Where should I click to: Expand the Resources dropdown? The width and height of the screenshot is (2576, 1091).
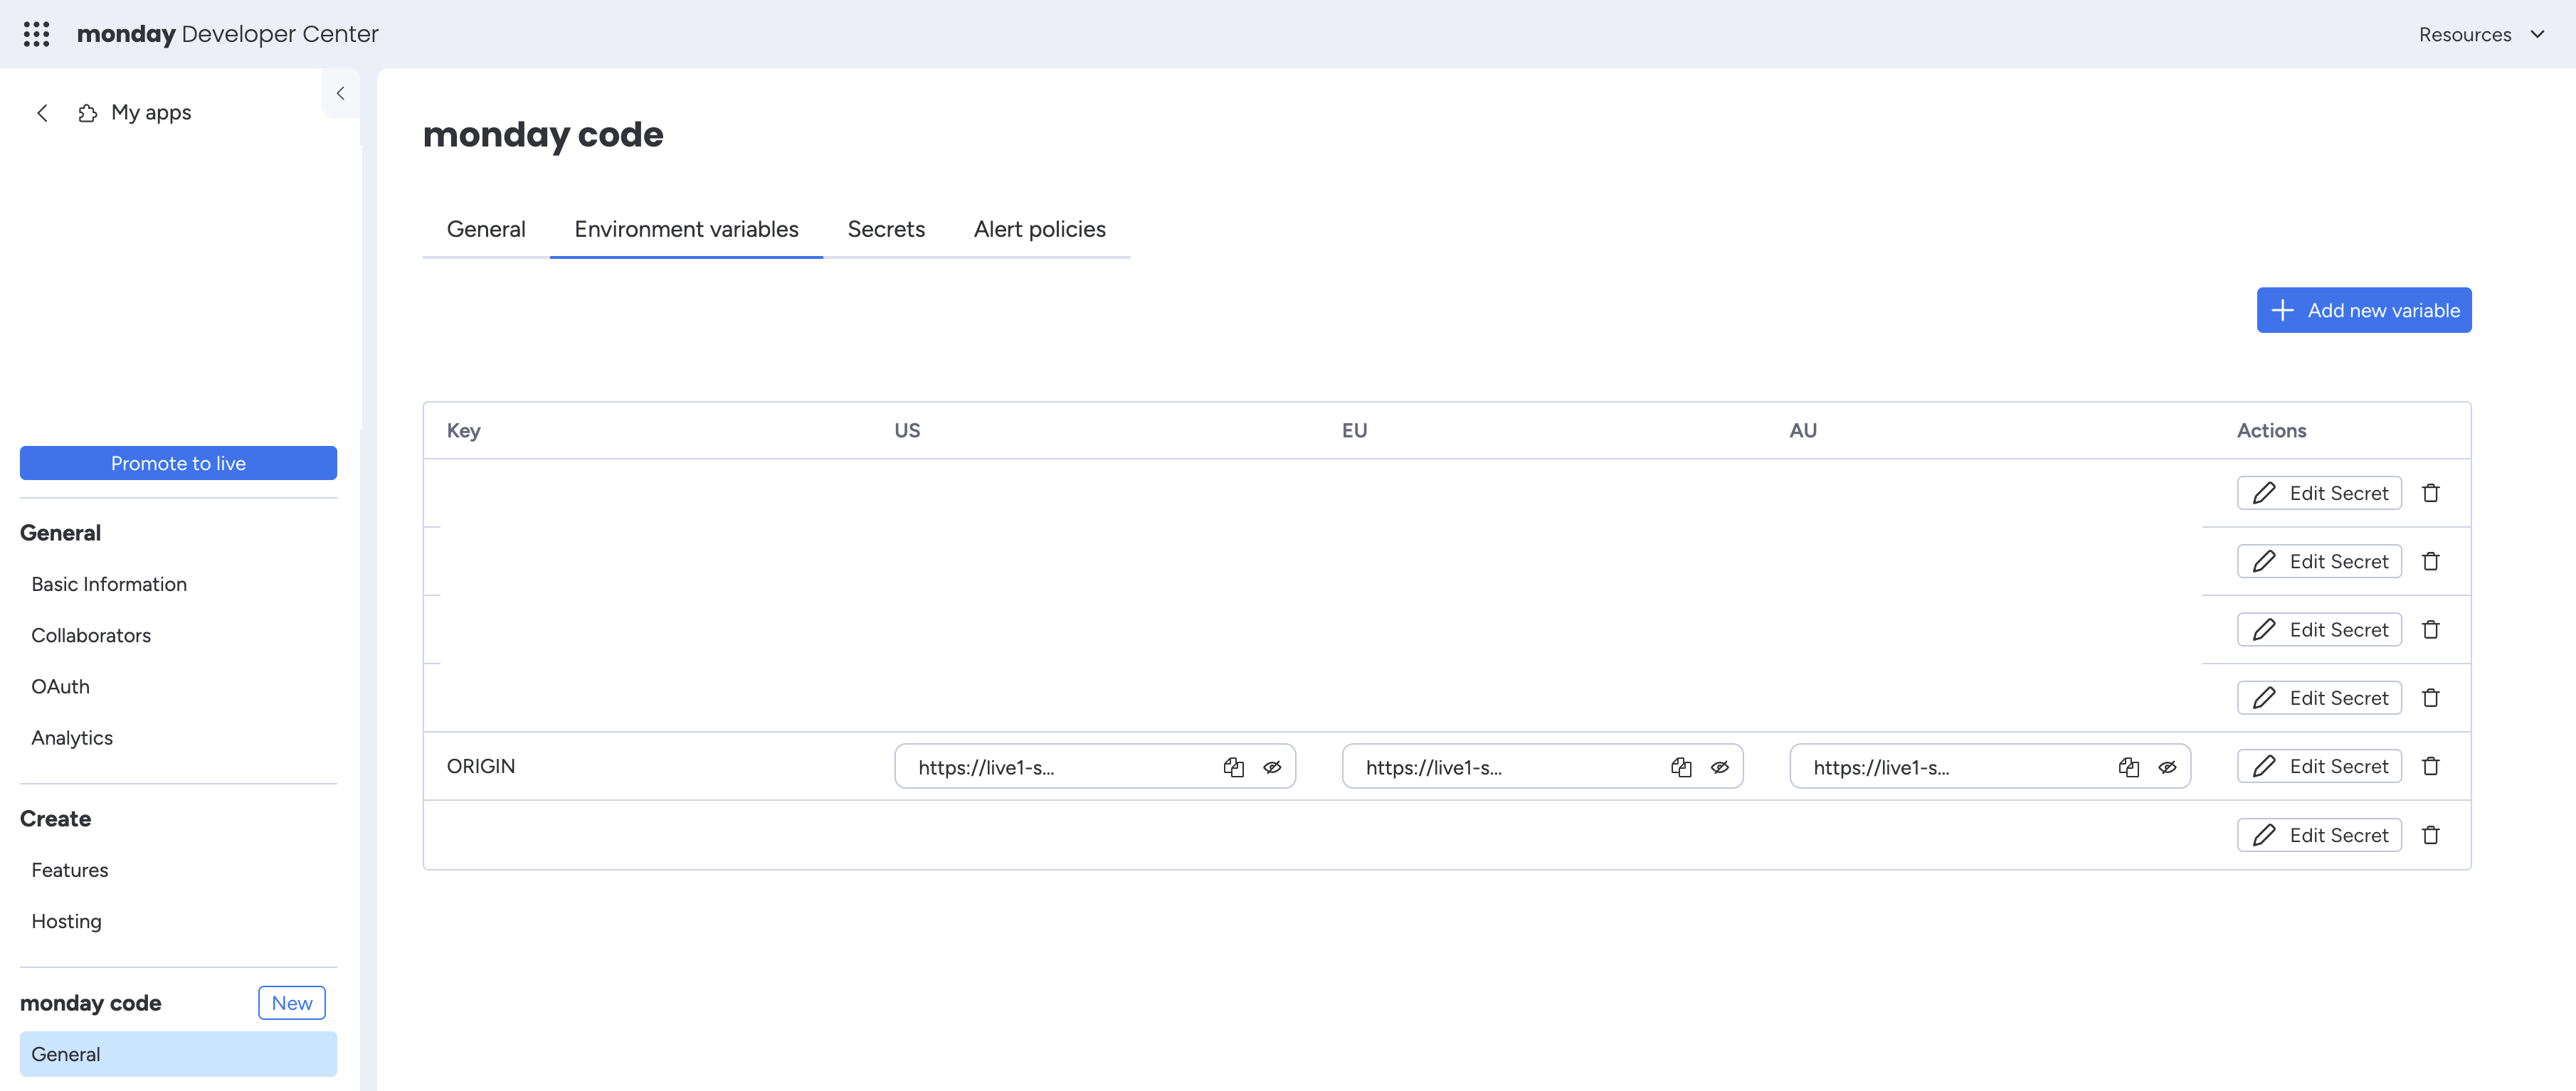coord(2482,34)
